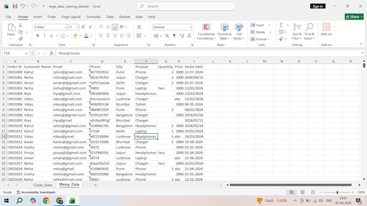Open the Add-ins button
This screenshot has width=367, height=206.
pyautogui.click(x=327, y=30)
